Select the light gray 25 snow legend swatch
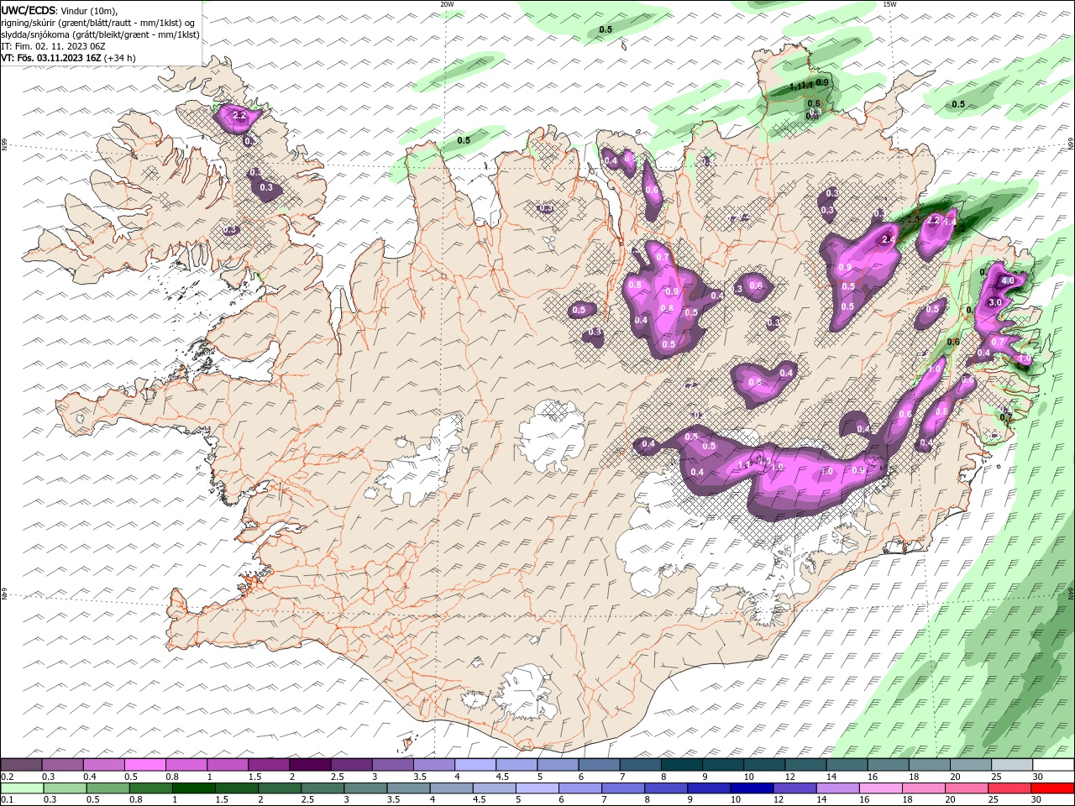The width and height of the screenshot is (1075, 806). (1012, 765)
